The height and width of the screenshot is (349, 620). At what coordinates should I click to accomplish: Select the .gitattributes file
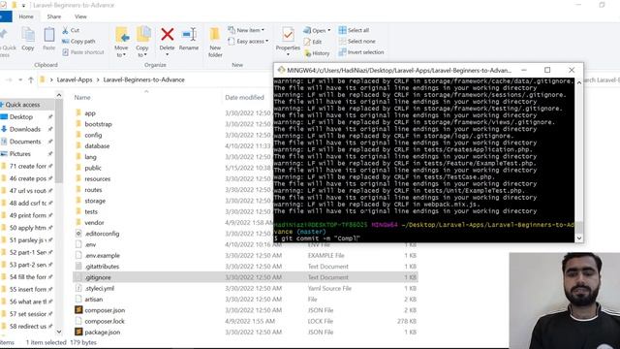click(102, 267)
